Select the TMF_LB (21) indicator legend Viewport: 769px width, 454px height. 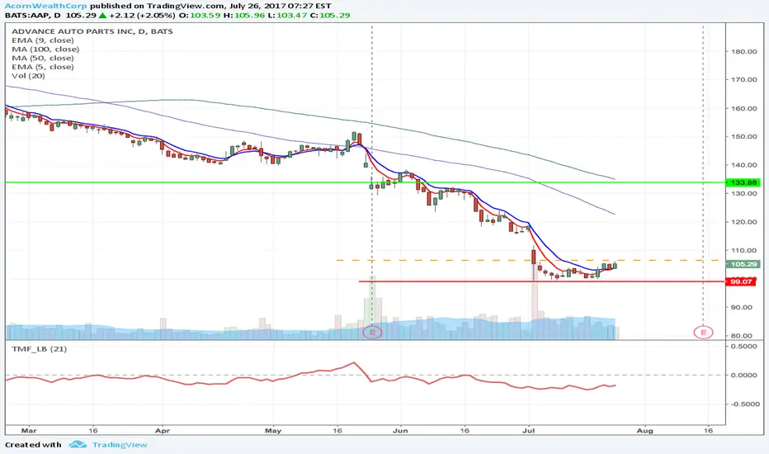tap(40, 349)
